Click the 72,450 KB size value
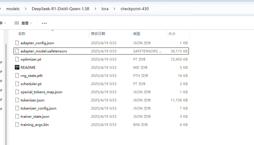The height and width of the screenshot is (145, 254). click(179, 59)
